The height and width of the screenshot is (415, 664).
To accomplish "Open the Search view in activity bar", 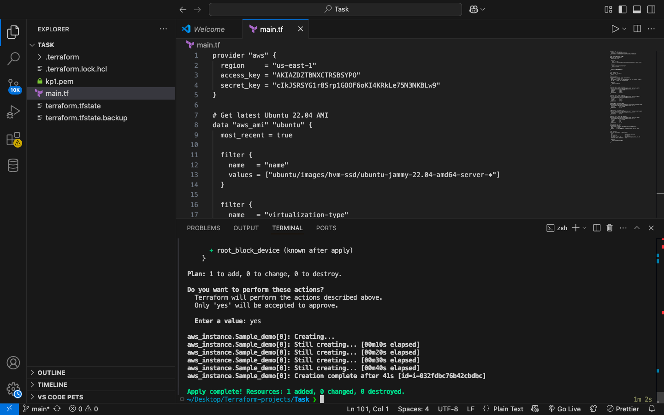I will click(13, 59).
